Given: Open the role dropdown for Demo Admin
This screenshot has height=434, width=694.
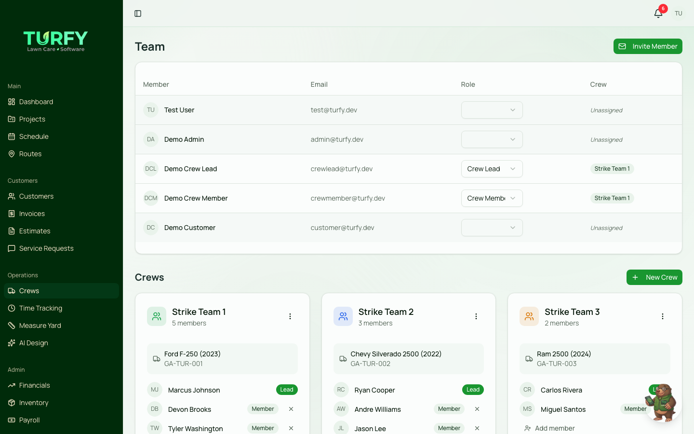Looking at the screenshot, I should coord(492,139).
